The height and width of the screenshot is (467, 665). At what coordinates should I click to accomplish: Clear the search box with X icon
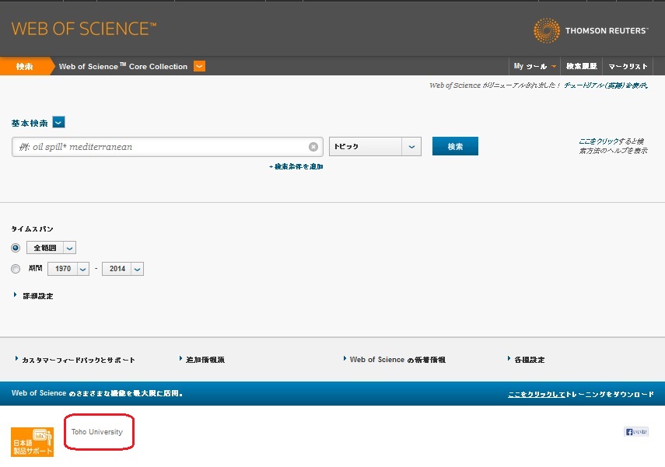pos(313,147)
